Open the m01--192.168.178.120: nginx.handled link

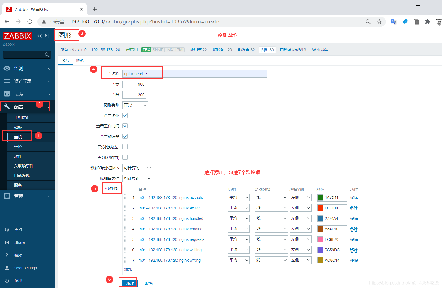click(x=171, y=218)
